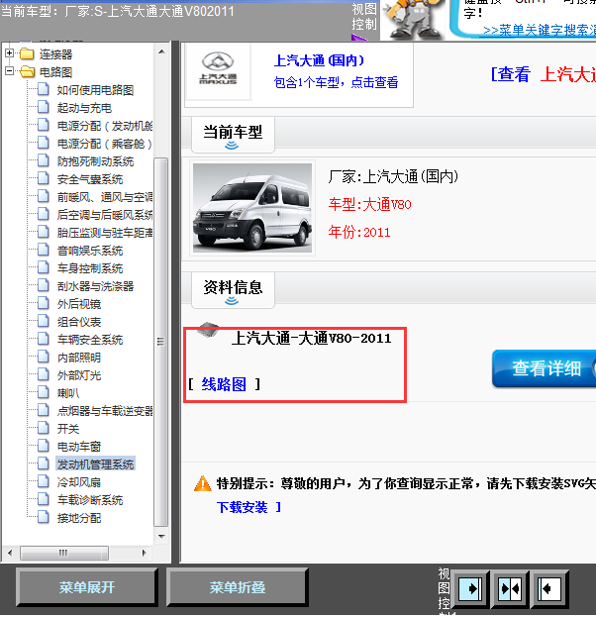
Task: Click 菜单关键字搜索 link at top
Action: (540, 30)
